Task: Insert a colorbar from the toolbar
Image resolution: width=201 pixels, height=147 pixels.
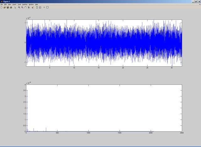Action: click(37, 7)
